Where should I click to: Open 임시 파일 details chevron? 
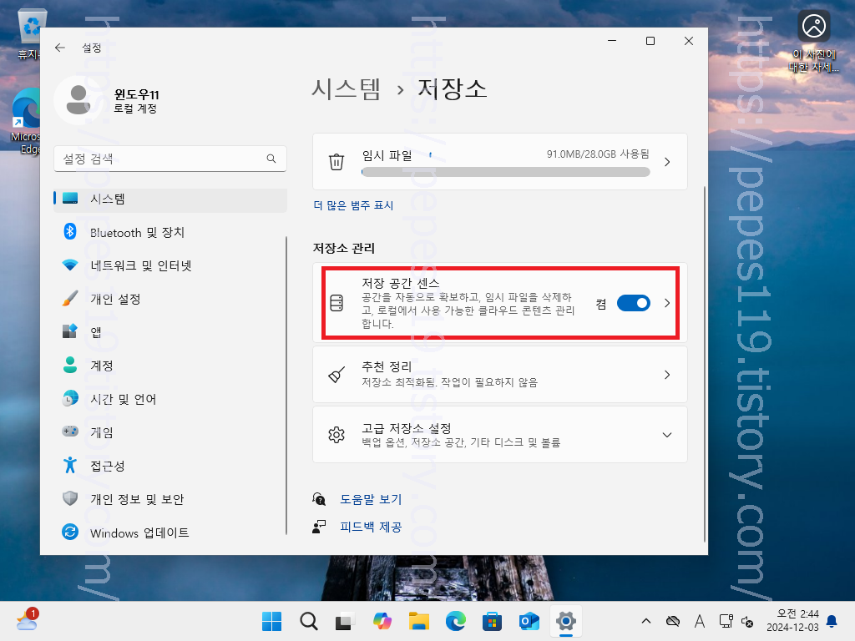point(667,162)
